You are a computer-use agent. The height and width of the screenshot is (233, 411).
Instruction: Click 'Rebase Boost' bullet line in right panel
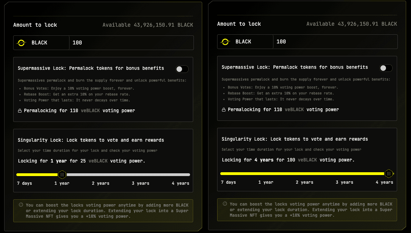point(281,93)
